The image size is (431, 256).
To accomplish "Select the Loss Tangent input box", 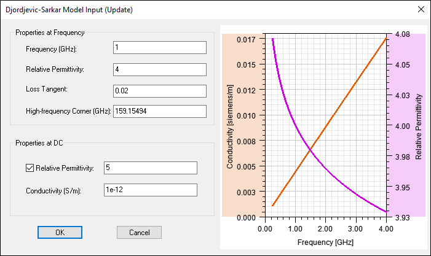I will click(x=160, y=90).
